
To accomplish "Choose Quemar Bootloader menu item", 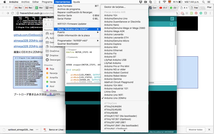I will (77, 44).
